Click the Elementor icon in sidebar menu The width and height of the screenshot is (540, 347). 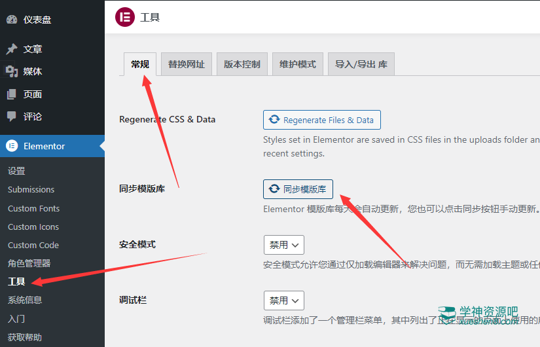pos(12,146)
